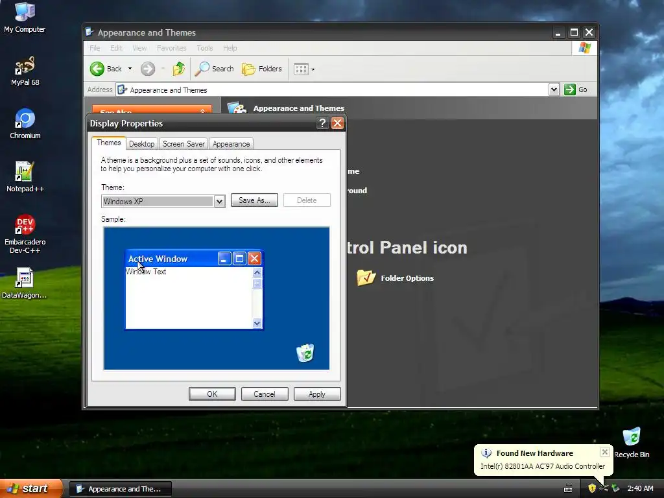The image size is (664, 498).
Task: Open the Help menu
Action: [230, 48]
